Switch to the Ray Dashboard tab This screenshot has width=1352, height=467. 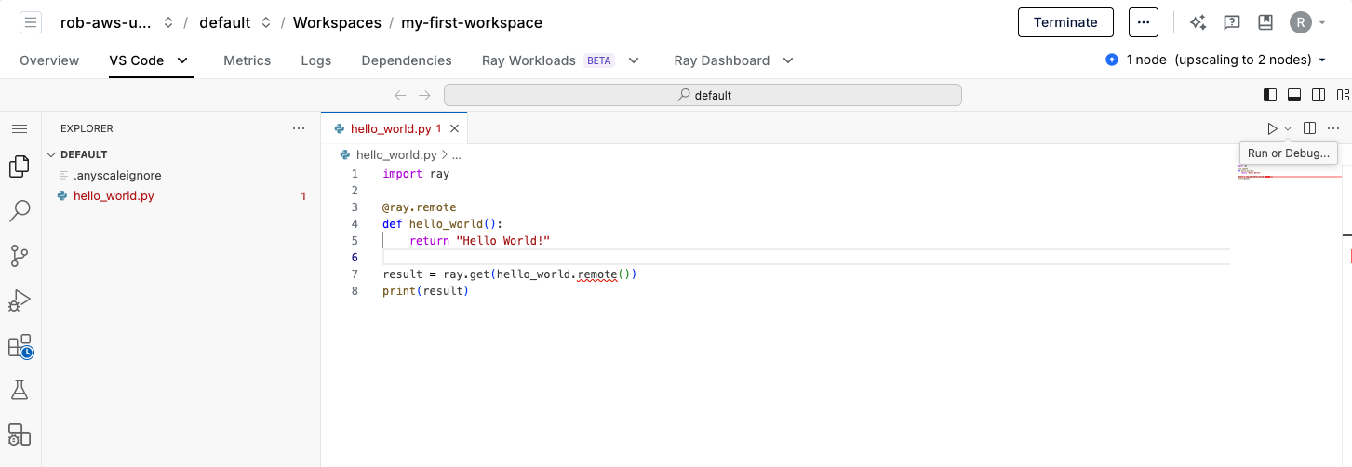pyautogui.click(x=722, y=60)
